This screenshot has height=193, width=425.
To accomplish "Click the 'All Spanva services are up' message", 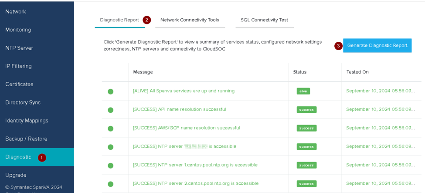I will coord(184,91).
